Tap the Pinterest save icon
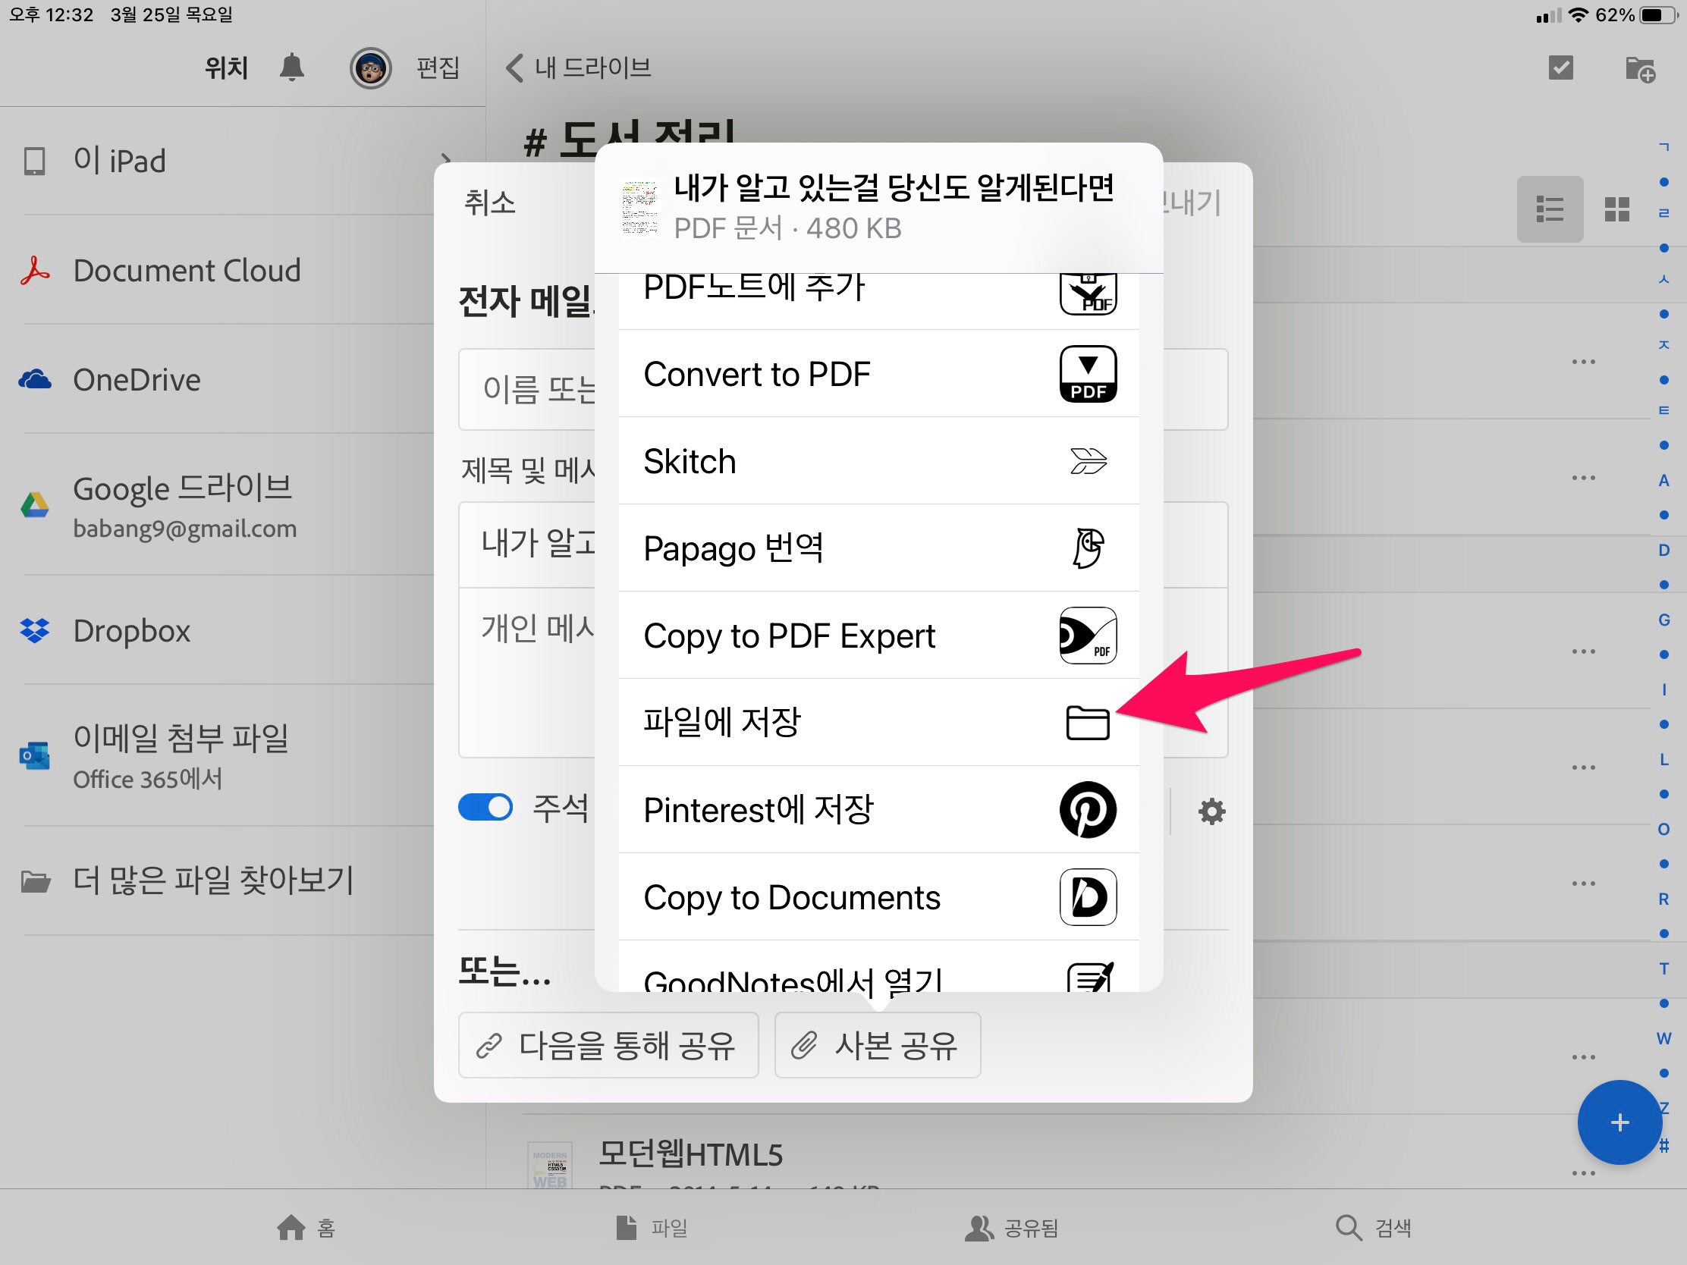The image size is (1687, 1265). (1087, 810)
